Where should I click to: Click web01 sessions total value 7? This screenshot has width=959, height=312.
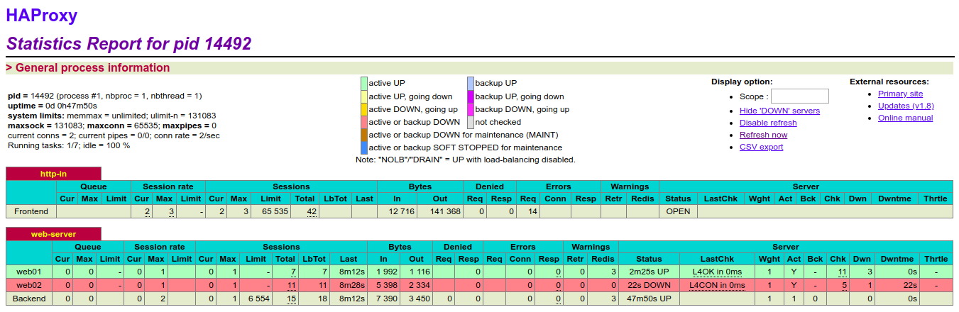click(293, 272)
